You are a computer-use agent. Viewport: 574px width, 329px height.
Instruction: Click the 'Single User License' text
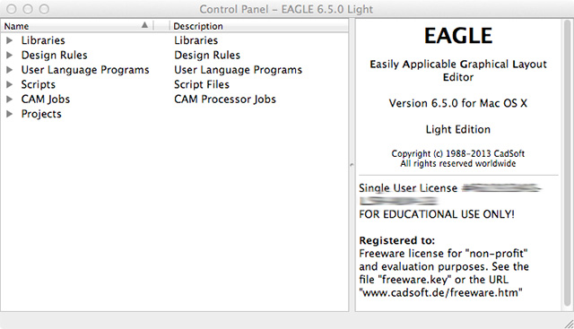point(408,188)
